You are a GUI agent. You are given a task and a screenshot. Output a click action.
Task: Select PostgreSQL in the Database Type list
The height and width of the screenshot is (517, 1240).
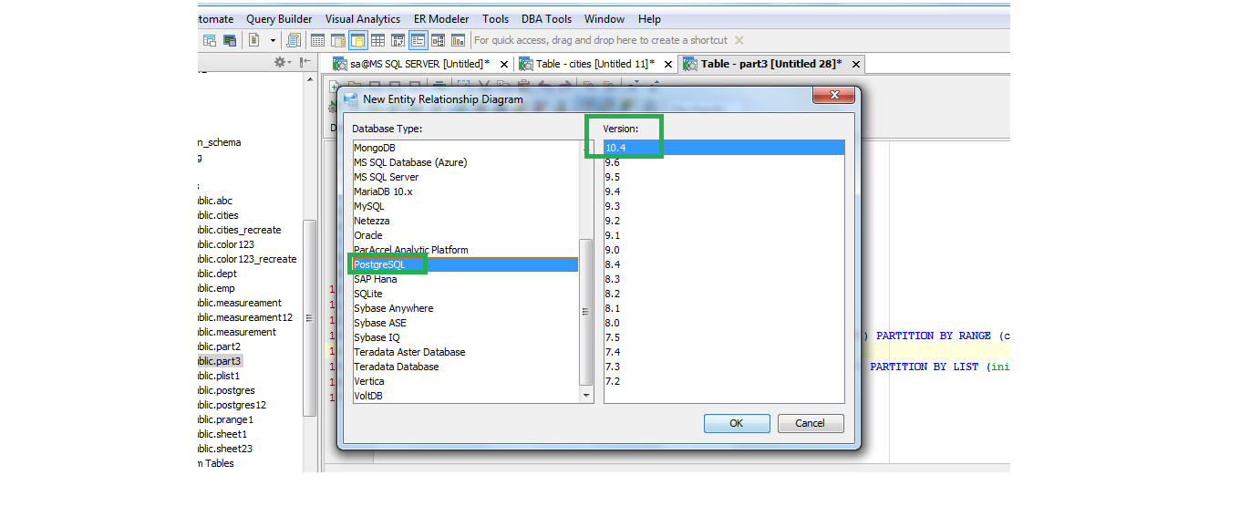(x=466, y=264)
